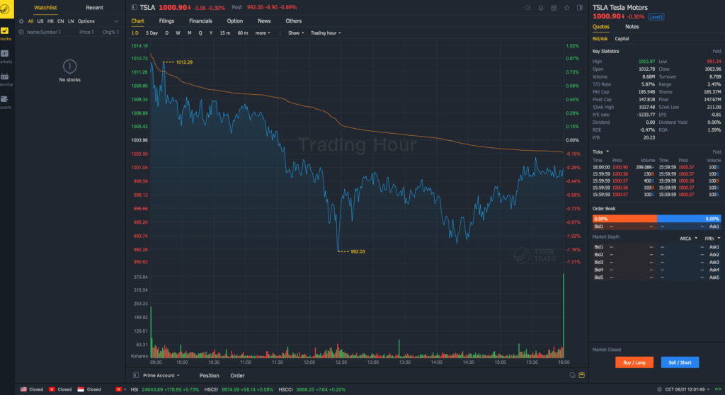Open the 'more' timeframe dropdown
The image size is (725, 395).
click(x=263, y=33)
